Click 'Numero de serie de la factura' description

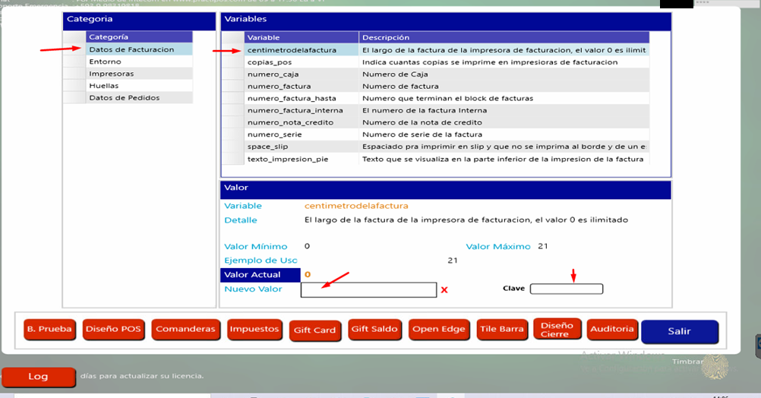pyautogui.click(x=504, y=134)
